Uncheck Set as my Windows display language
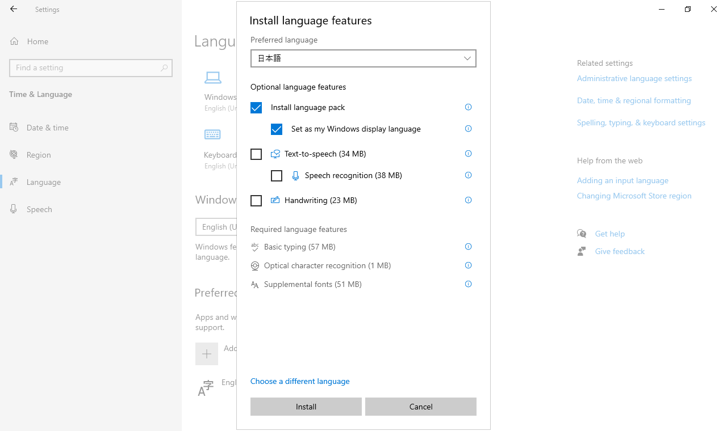 (277, 129)
